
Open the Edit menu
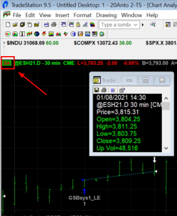(x=30, y=15)
